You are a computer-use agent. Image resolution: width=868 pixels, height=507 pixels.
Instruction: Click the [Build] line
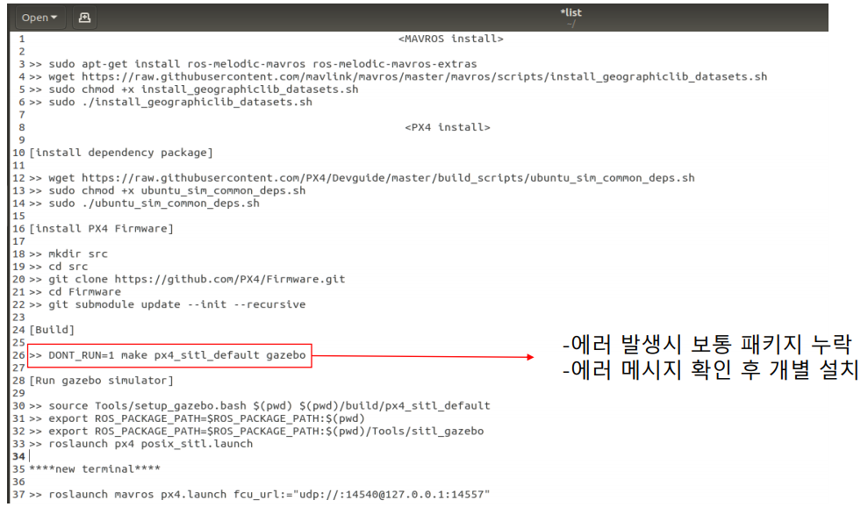(x=52, y=330)
